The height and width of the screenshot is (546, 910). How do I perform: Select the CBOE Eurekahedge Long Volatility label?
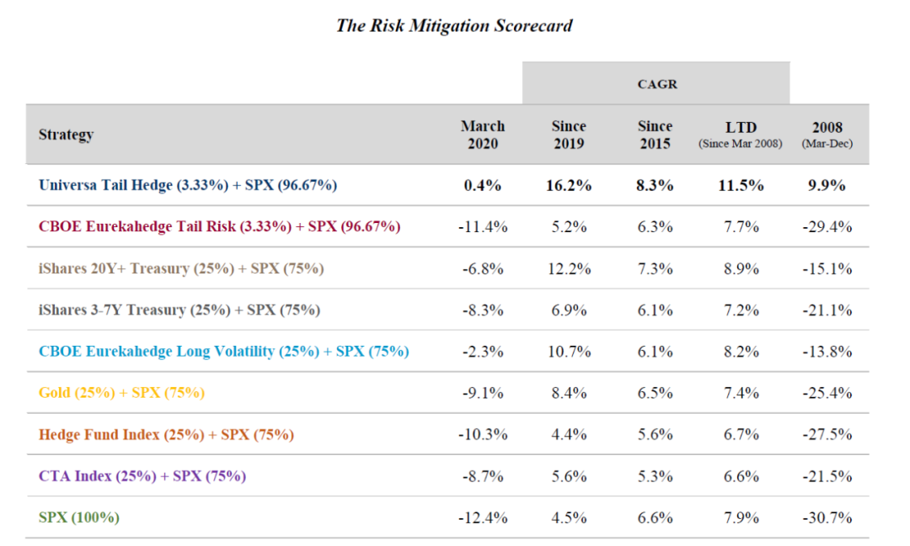(223, 351)
